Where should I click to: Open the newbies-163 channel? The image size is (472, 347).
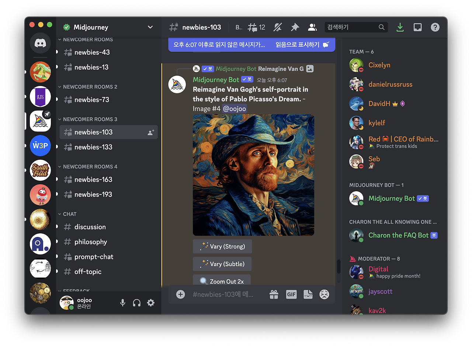109,179
